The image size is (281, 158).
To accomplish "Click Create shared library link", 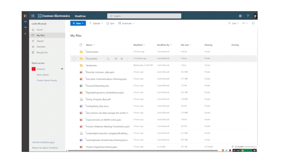I will pos(47,80).
